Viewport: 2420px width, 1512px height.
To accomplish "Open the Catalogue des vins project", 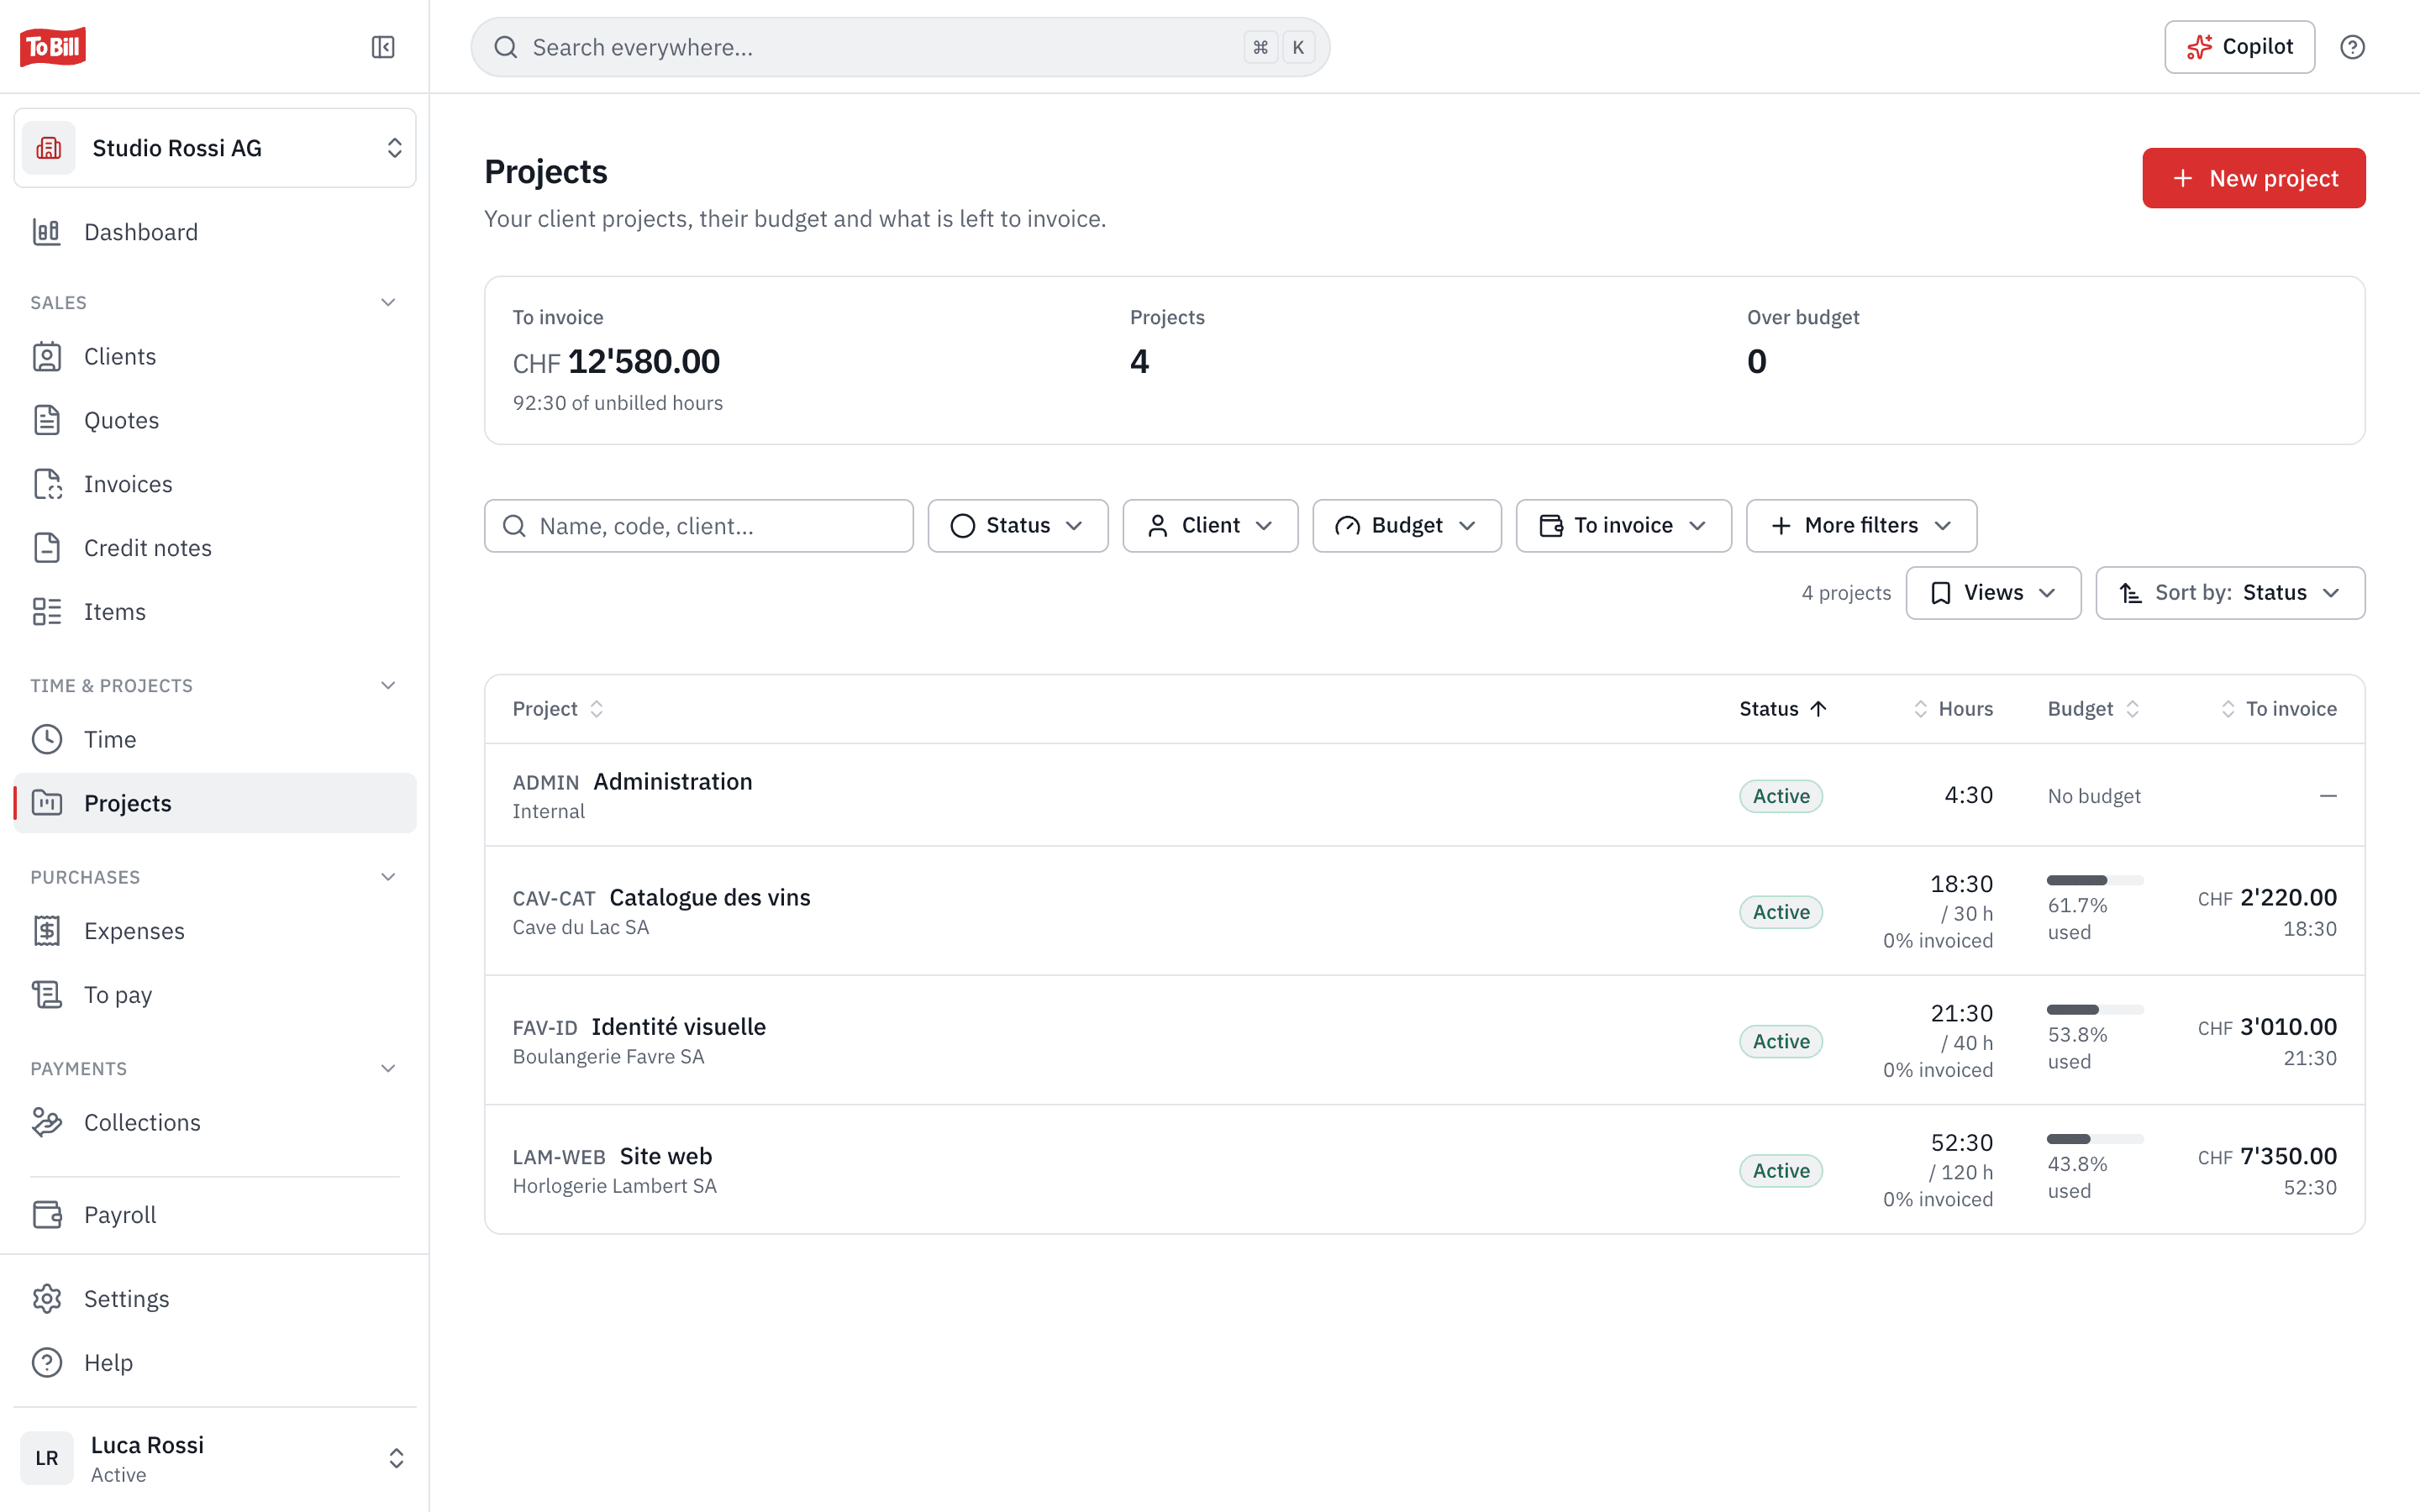I will tap(1424, 911).
